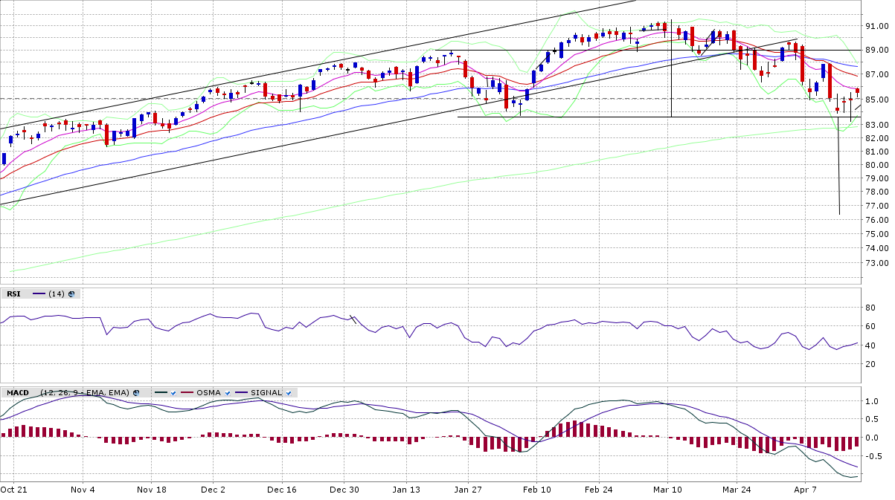This screenshot has height=500, width=895.
Task: Click the SIGNAL legend label
Action: (x=266, y=392)
